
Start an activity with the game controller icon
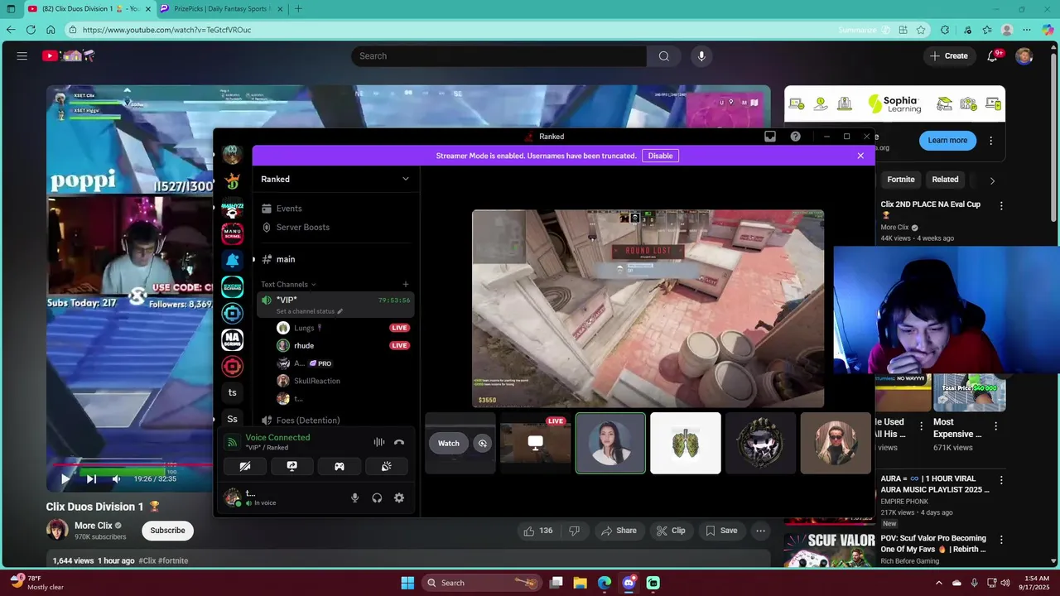tap(340, 466)
